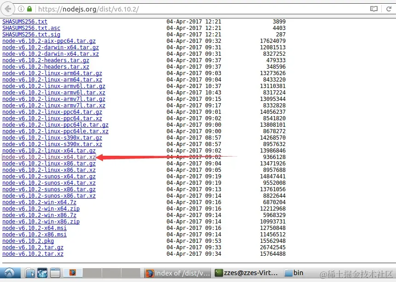Click file size 287 in listing
The width and height of the screenshot is (396, 282).
click(281, 35)
